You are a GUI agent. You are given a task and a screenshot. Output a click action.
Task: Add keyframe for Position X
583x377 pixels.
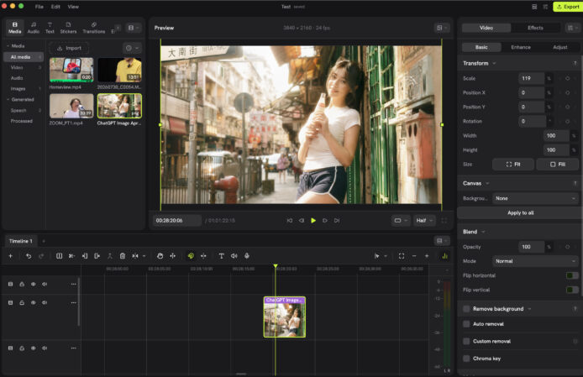(x=567, y=92)
